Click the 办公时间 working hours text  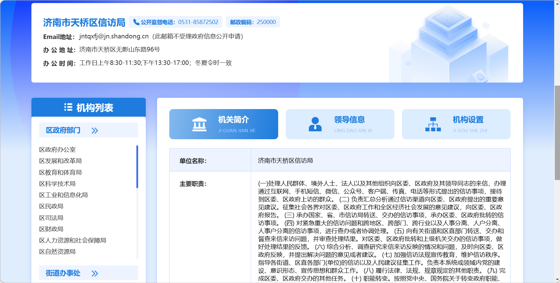coord(156,63)
